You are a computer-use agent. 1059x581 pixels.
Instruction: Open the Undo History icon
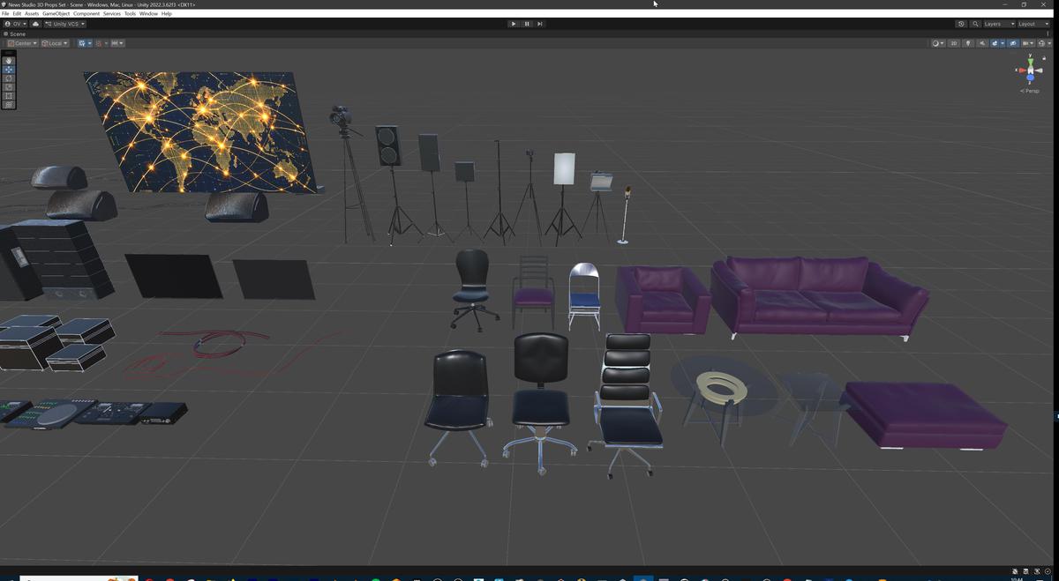[x=961, y=24]
